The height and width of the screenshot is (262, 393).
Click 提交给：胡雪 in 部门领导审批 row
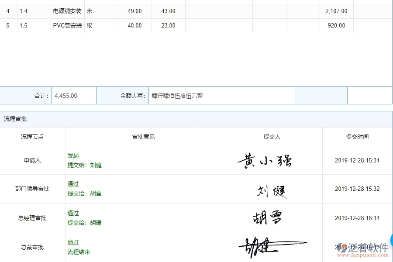84,193
